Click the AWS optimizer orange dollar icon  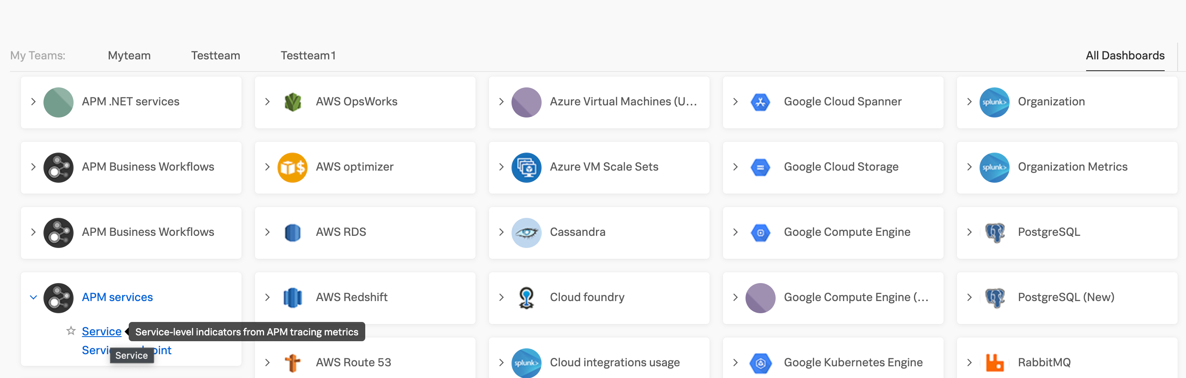pos(293,167)
